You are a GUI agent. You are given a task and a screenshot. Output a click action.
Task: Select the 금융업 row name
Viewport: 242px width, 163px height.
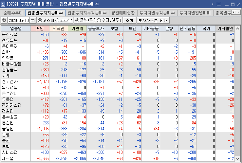tap(8, 129)
